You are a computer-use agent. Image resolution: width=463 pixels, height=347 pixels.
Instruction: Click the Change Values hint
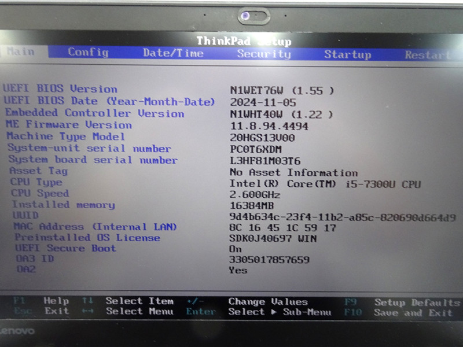[x=268, y=301]
